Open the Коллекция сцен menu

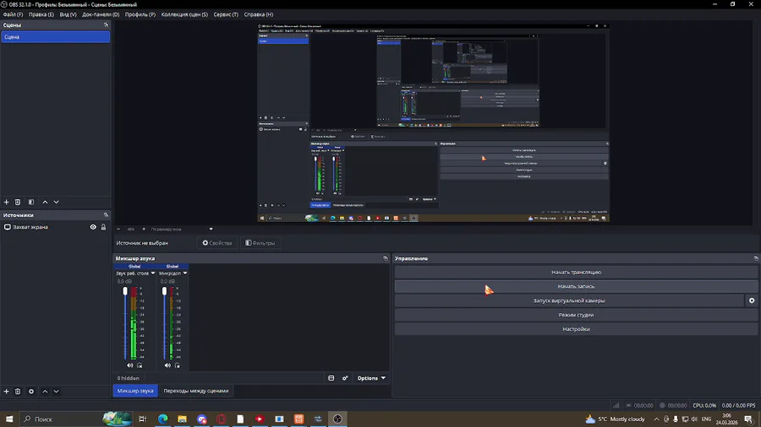(184, 14)
